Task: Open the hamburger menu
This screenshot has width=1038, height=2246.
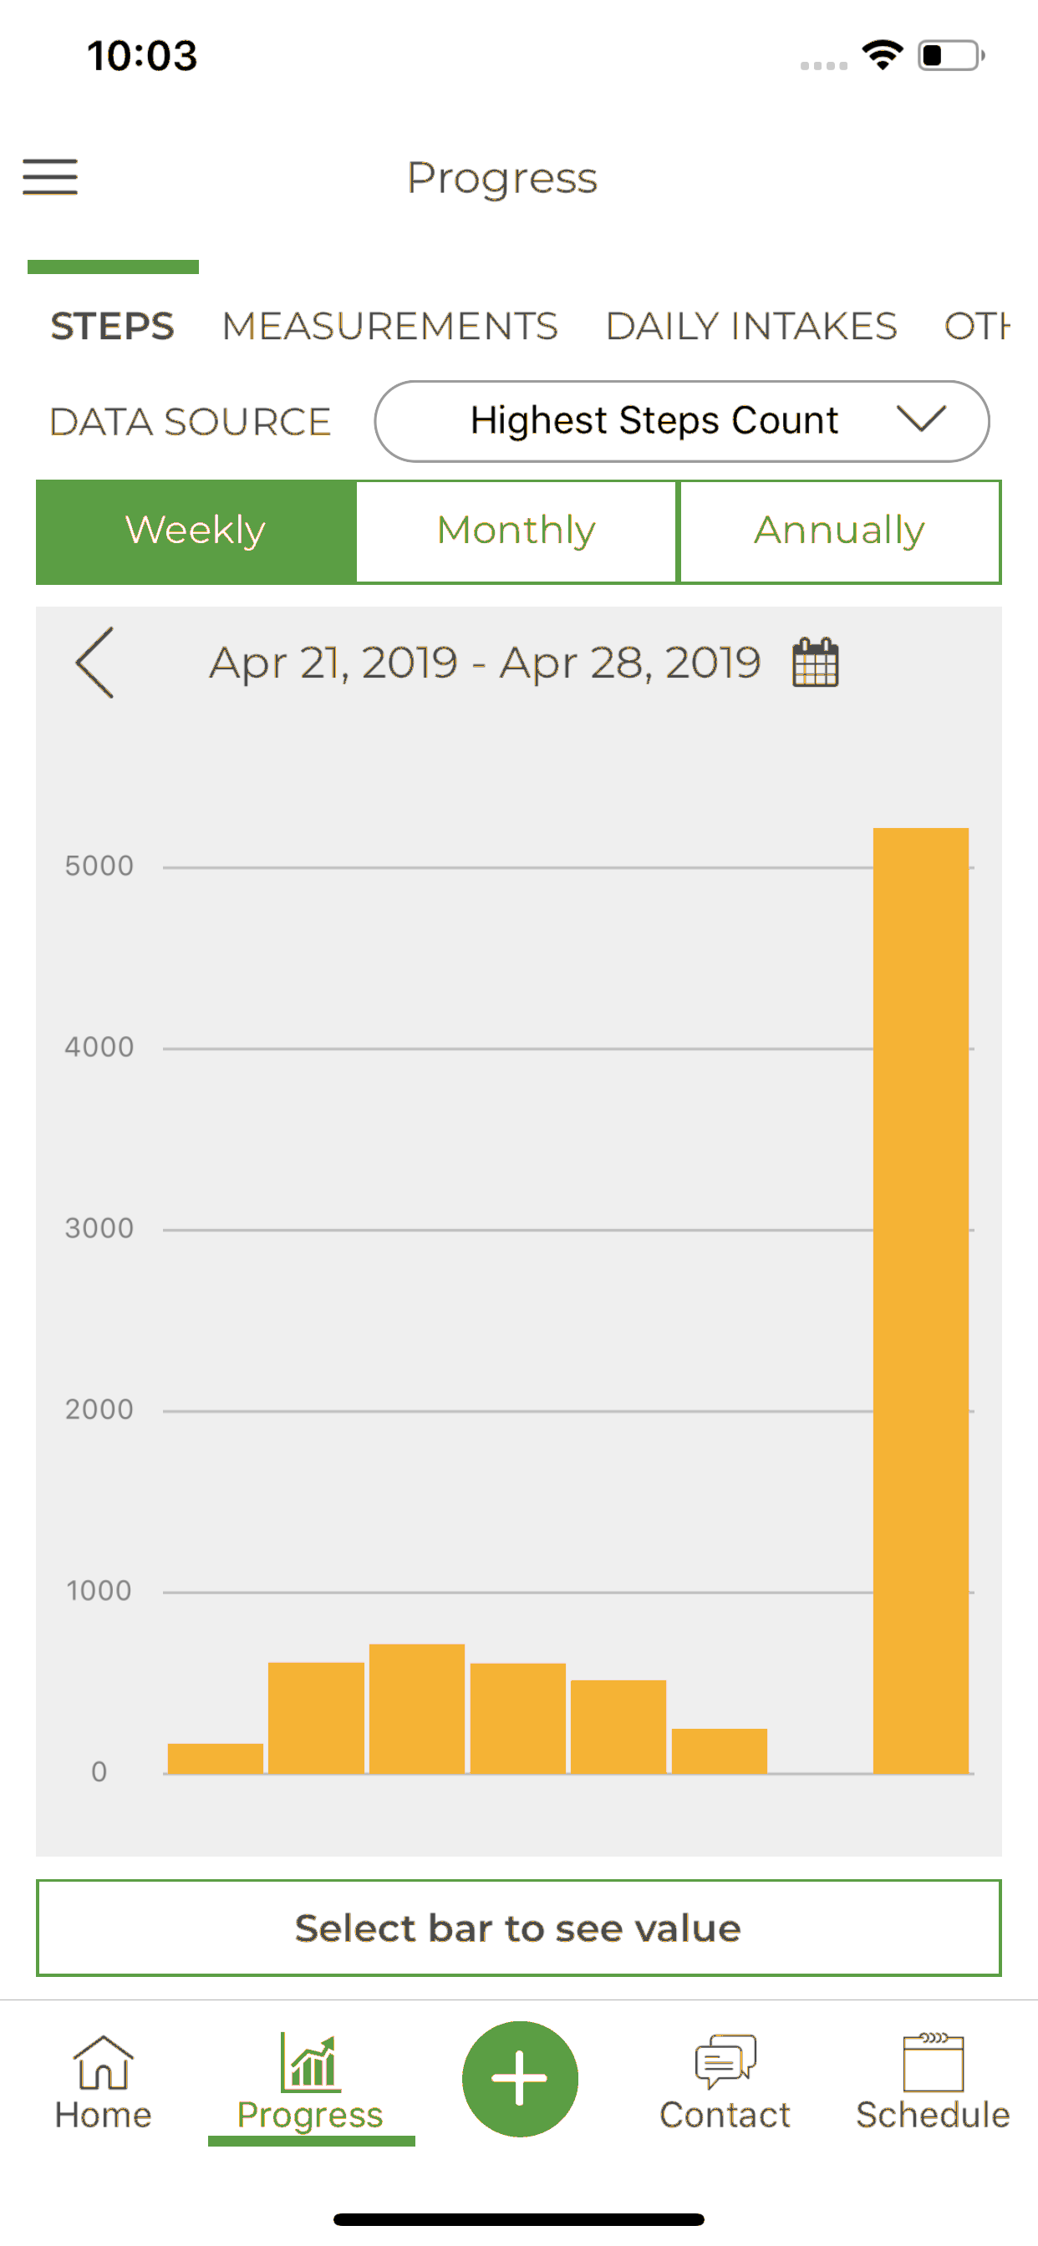Action: coord(49,177)
